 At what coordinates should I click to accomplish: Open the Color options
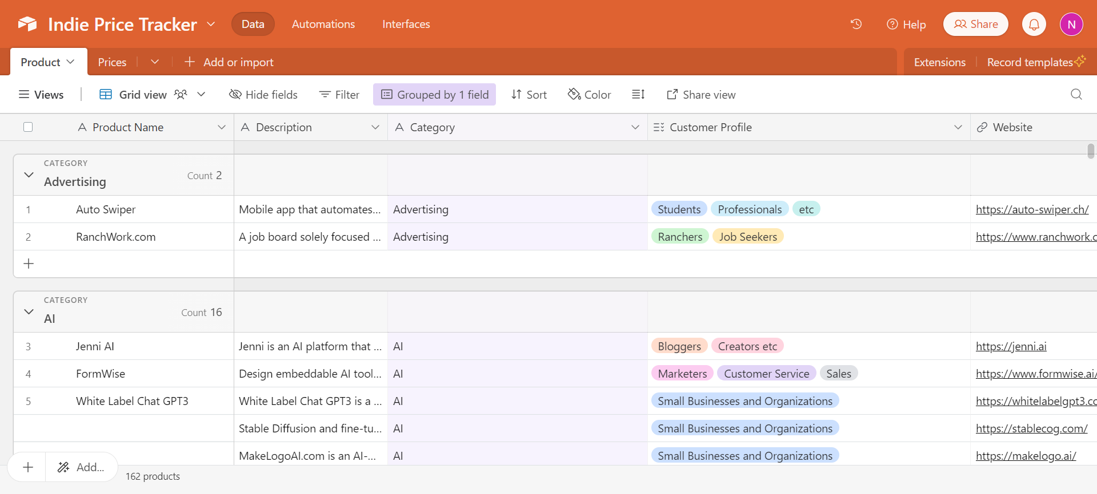coord(589,94)
